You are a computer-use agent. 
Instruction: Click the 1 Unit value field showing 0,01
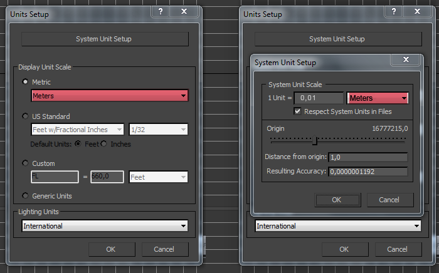[x=319, y=98]
